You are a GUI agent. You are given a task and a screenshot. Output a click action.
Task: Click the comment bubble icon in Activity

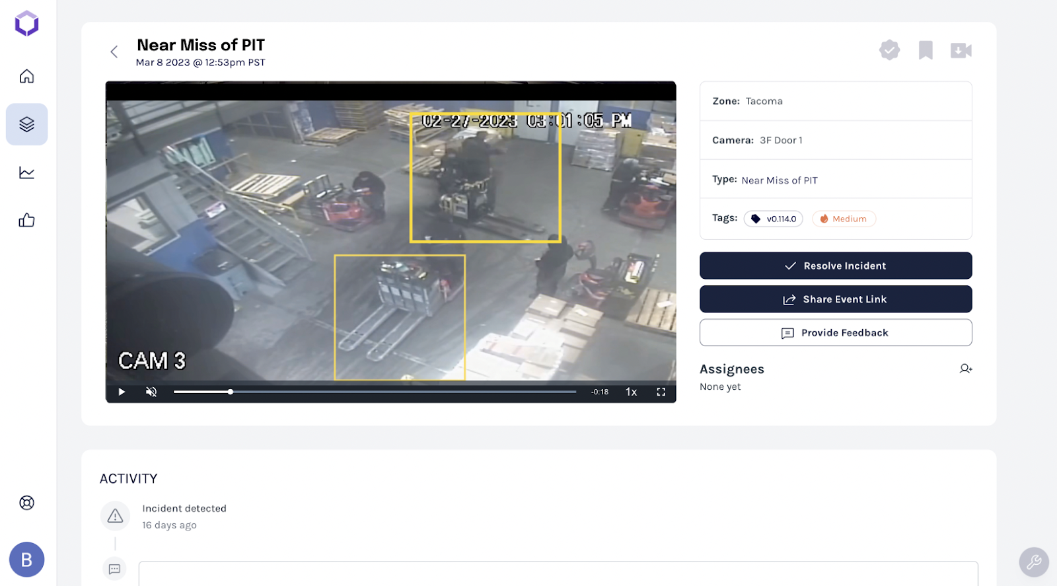115,569
